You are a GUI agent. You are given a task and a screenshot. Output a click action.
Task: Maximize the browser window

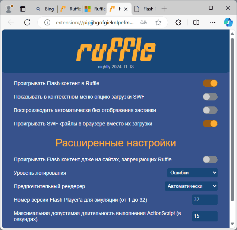[211, 8]
